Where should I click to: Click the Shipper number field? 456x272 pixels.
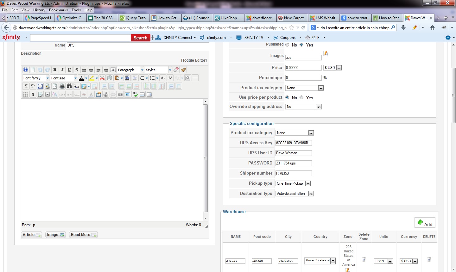(294, 173)
